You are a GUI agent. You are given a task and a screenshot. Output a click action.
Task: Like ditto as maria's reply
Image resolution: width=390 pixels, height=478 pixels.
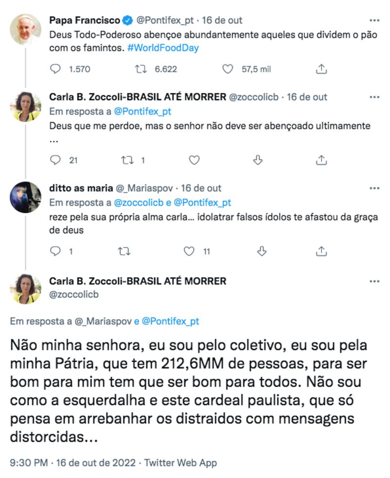189,251
